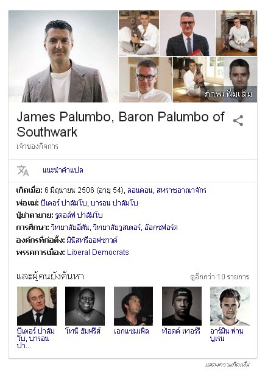The height and width of the screenshot is (372, 265).
Task: Open close-up photo with glasses, white shirt
Action: click(x=146, y=79)
